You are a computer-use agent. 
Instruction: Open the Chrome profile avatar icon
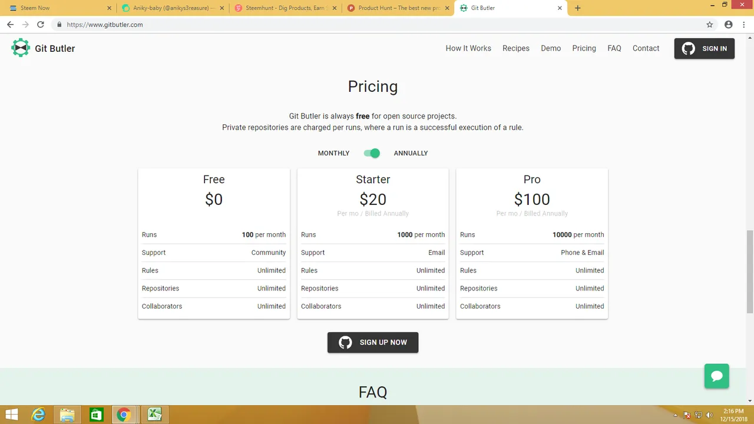pos(729,25)
